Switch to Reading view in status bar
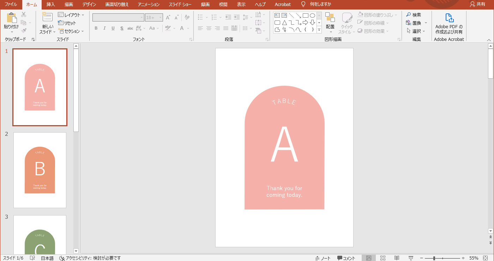 397,258
